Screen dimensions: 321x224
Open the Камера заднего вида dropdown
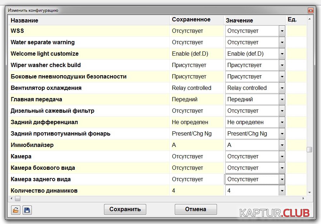[x=282, y=179]
